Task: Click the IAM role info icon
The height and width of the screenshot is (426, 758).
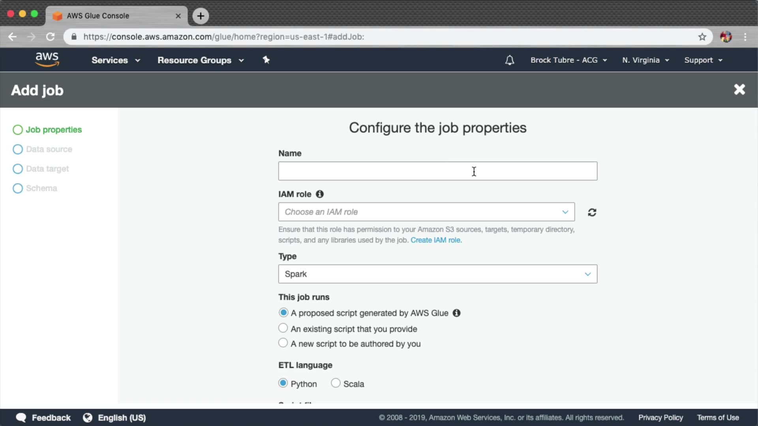Action: click(320, 194)
